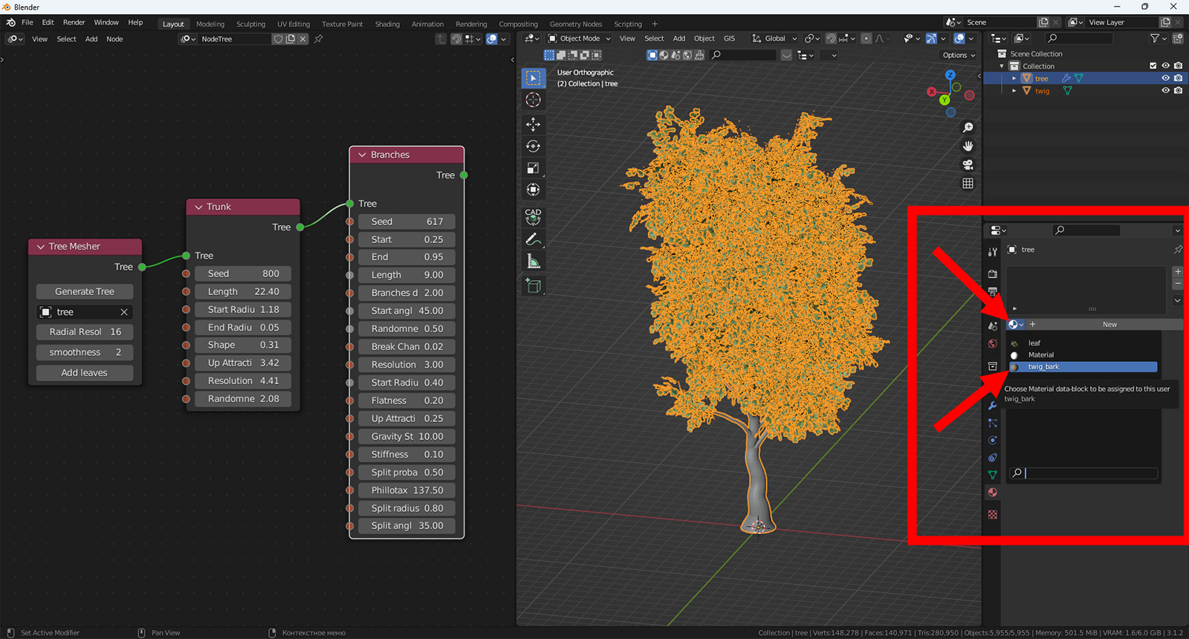Select the Scale tool
This screenshot has height=639, width=1189.
coord(533,168)
